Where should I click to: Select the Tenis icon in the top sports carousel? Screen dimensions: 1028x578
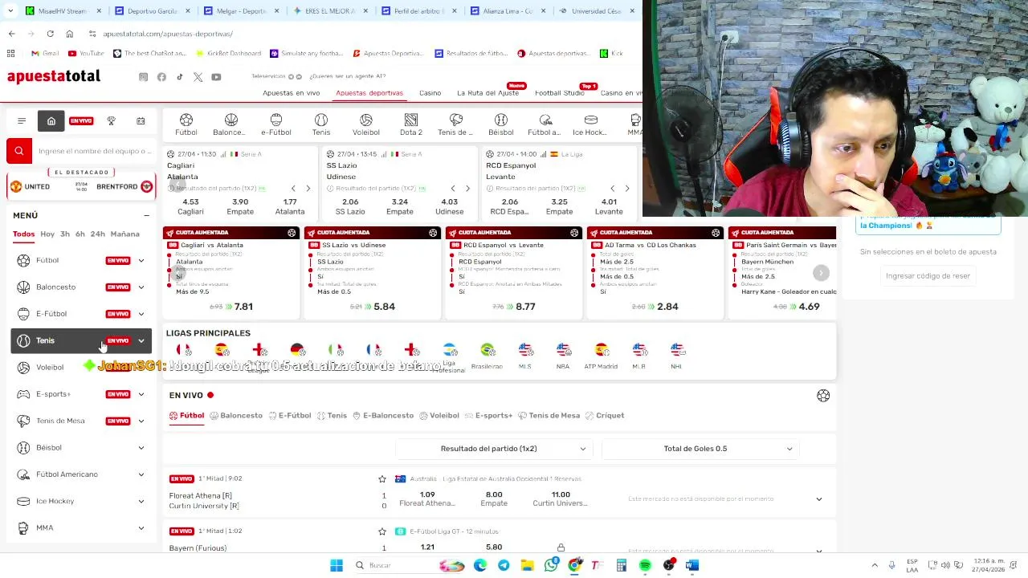pos(321,124)
